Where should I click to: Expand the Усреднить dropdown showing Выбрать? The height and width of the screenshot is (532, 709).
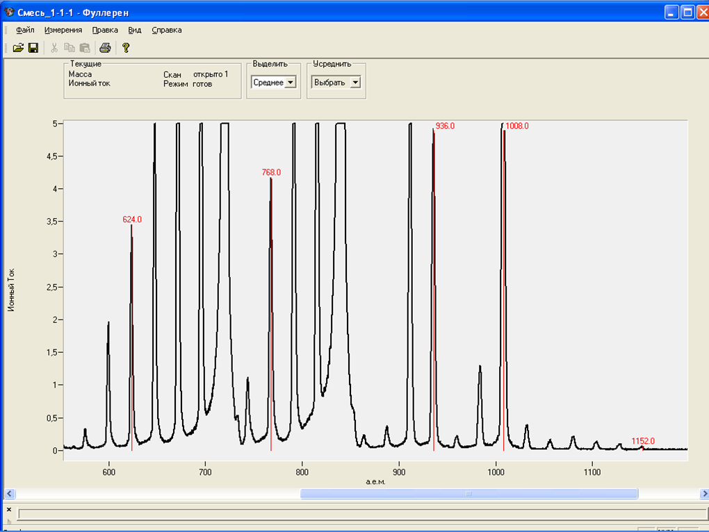pyautogui.click(x=354, y=83)
